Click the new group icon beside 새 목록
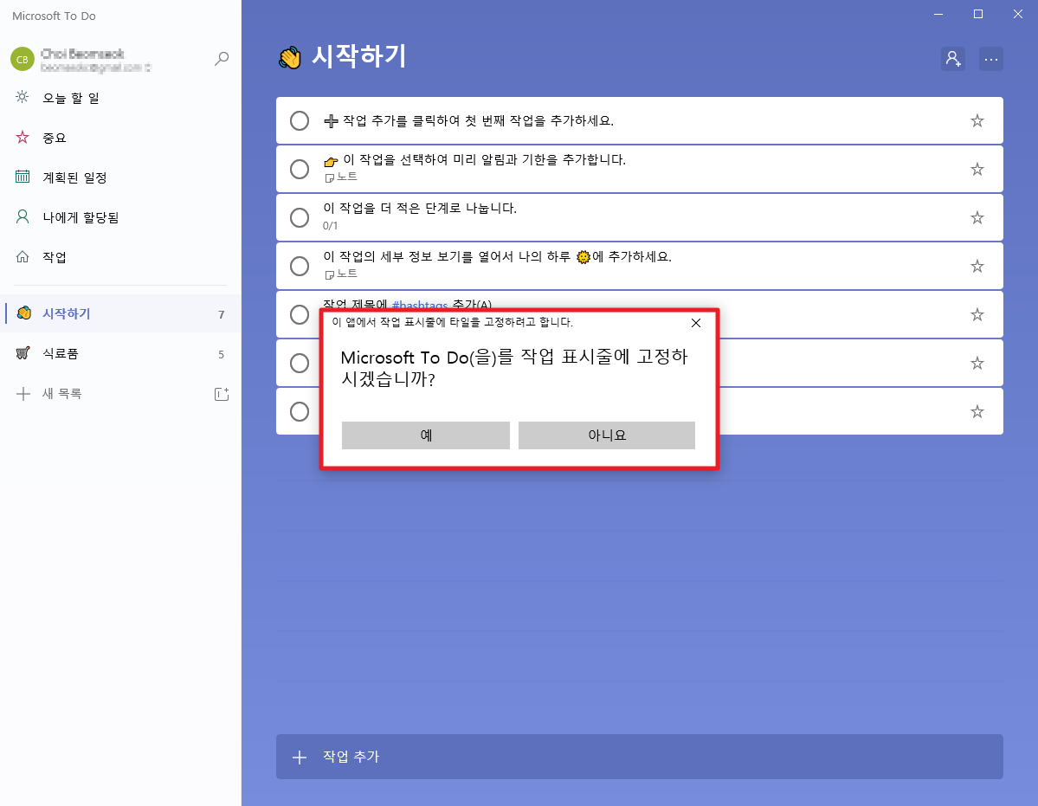1038x806 pixels. pos(222,395)
